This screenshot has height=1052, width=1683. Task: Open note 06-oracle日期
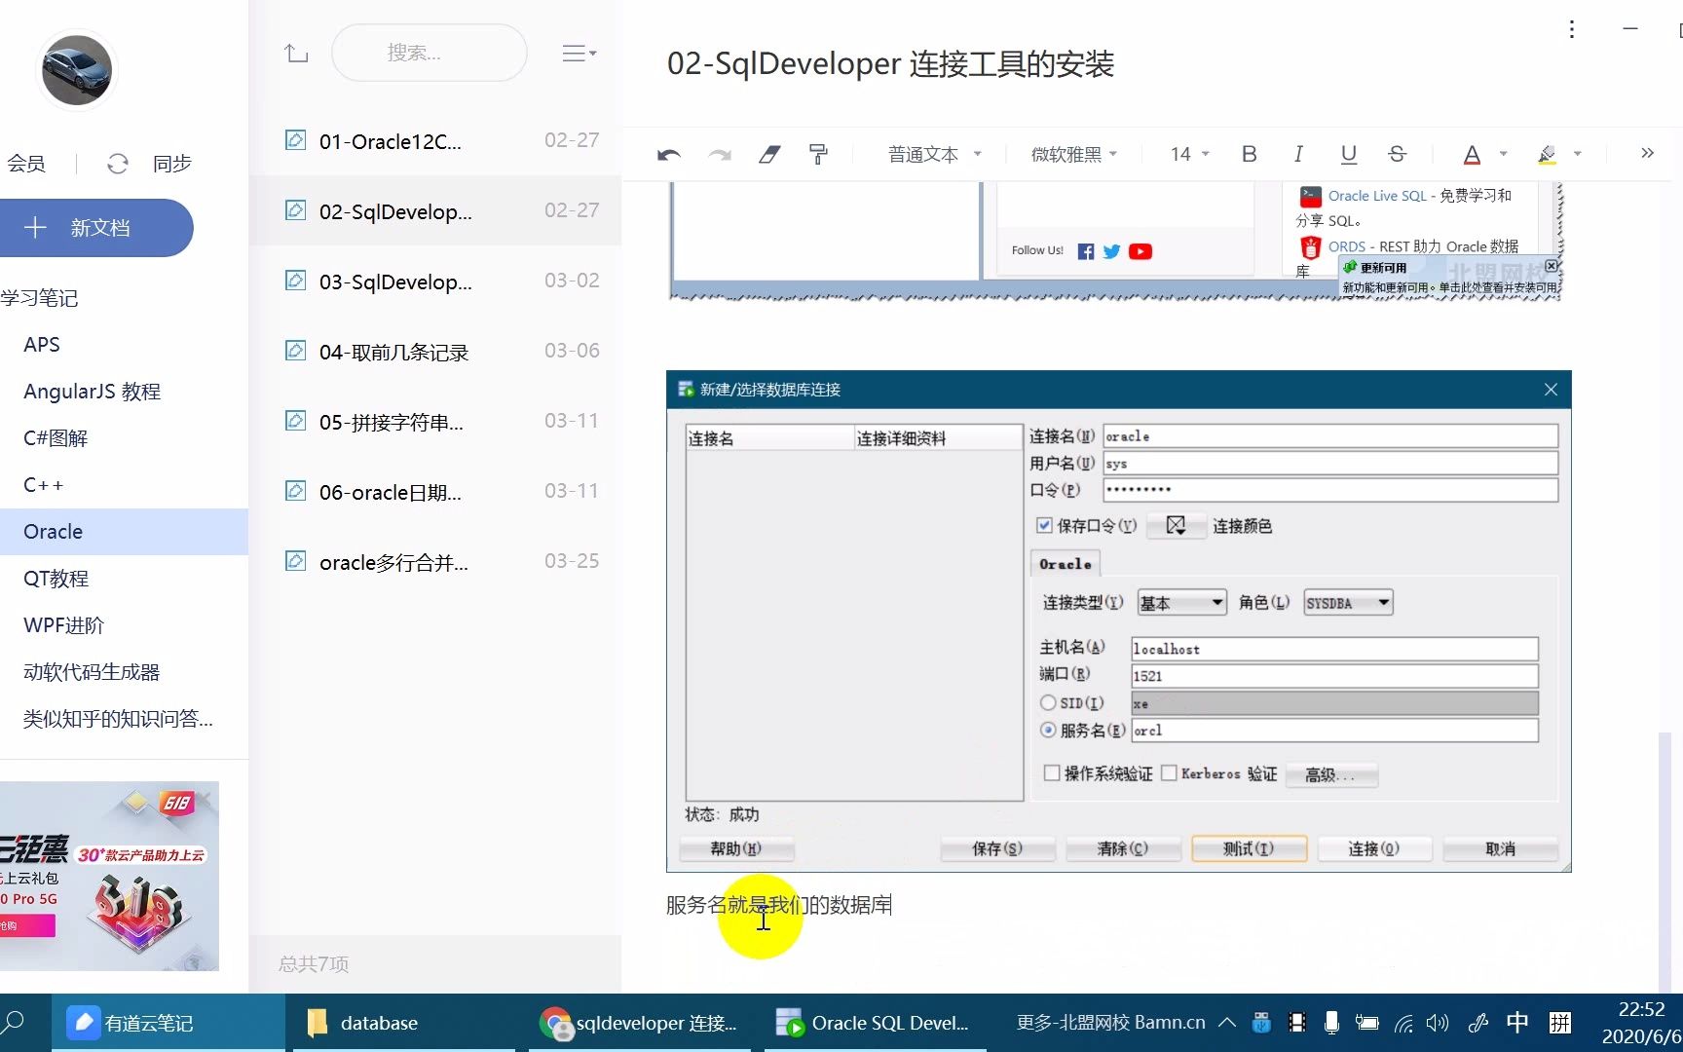[435, 492]
